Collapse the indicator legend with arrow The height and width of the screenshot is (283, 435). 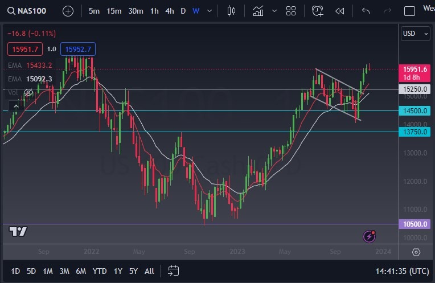tap(16, 106)
